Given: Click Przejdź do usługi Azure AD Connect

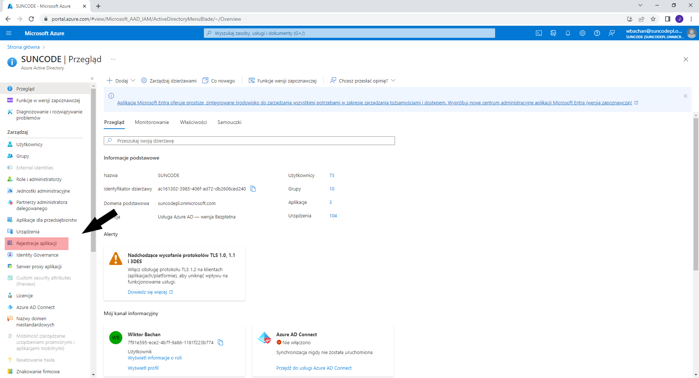Looking at the screenshot, I should pyautogui.click(x=314, y=368).
